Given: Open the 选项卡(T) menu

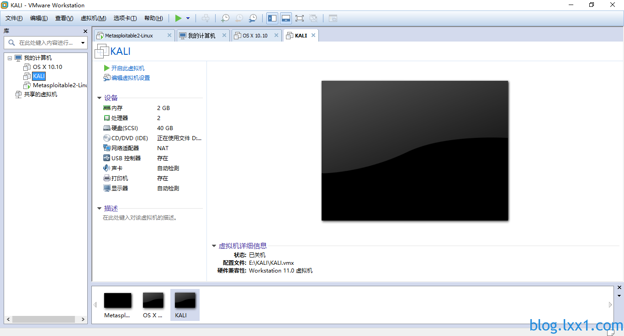Looking at the screenshot, I should click(x=125, y=18).
